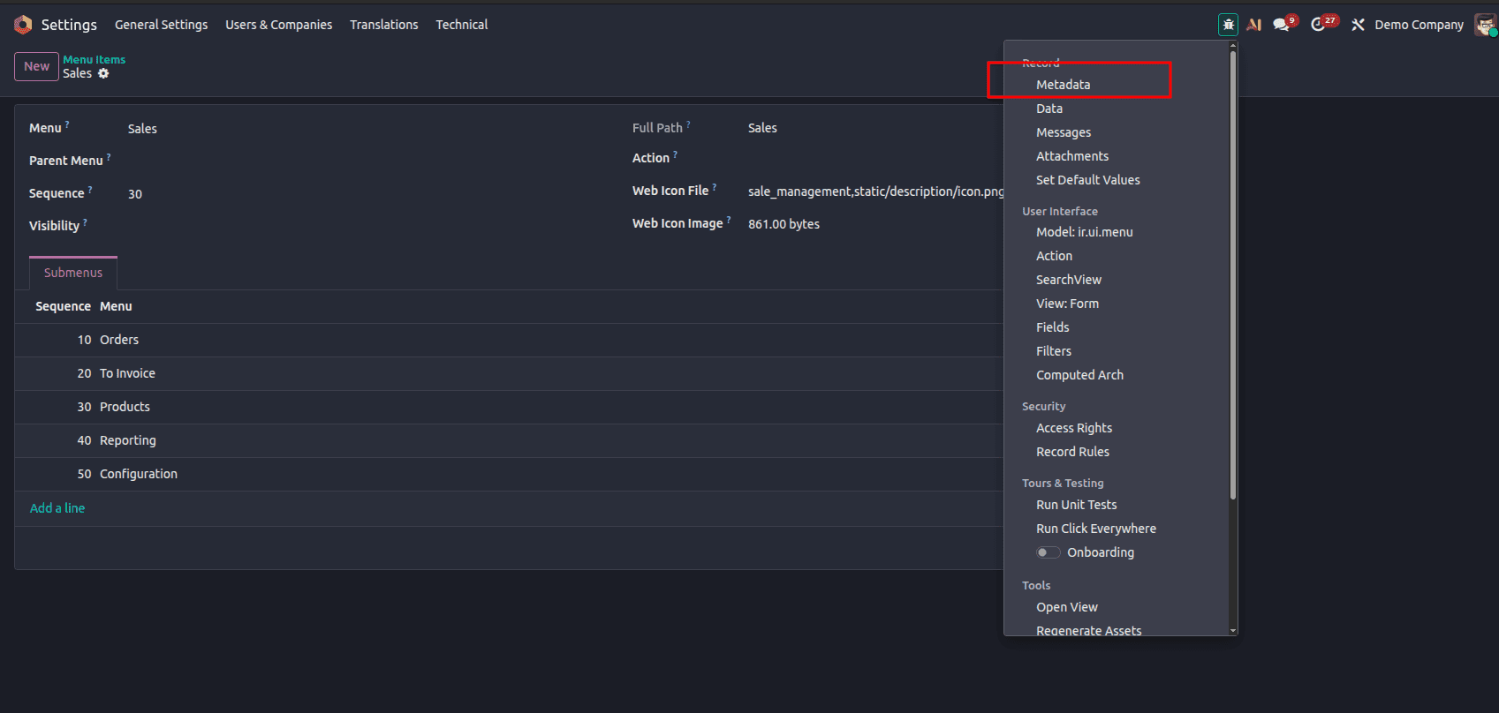The image size is (1499, 713).
Task: Select Metadata from the debug menu
Action: pyautogui.click(x=1063, y=85)
